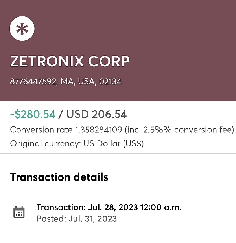
Task: Click the phone number 8776447592
Action: (x=33, y=82)
